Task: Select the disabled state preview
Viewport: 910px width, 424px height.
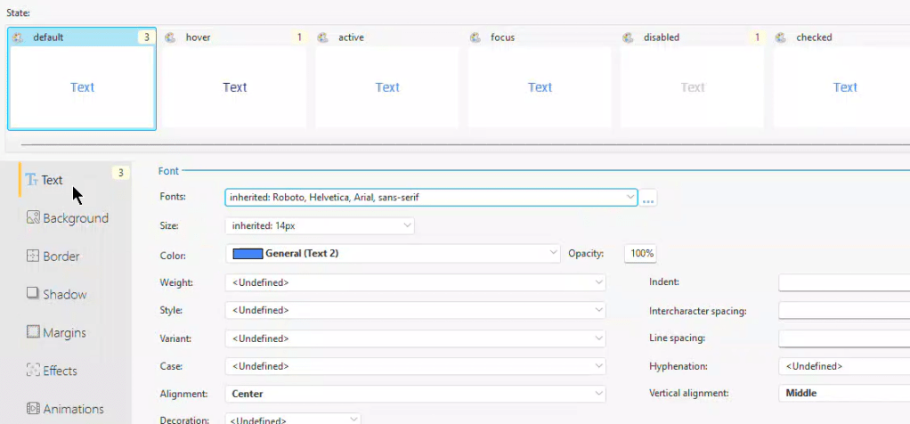Action: tap(692, 87)
